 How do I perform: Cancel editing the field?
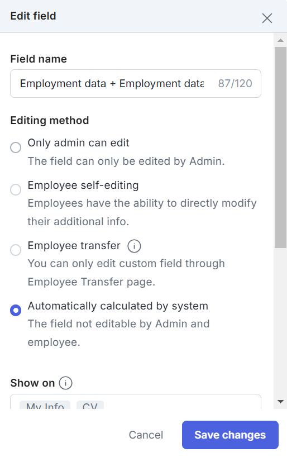tap(146, 435)
